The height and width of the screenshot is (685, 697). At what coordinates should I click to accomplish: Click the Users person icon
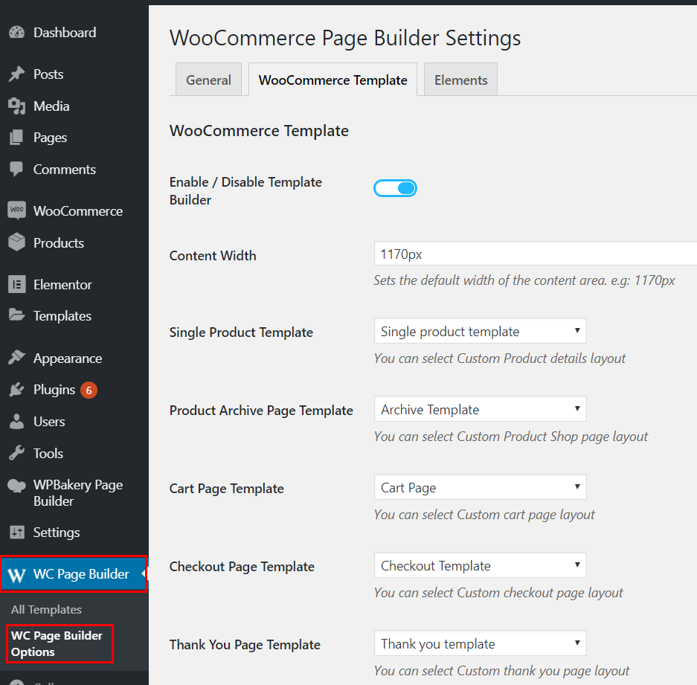click(16, 422)
